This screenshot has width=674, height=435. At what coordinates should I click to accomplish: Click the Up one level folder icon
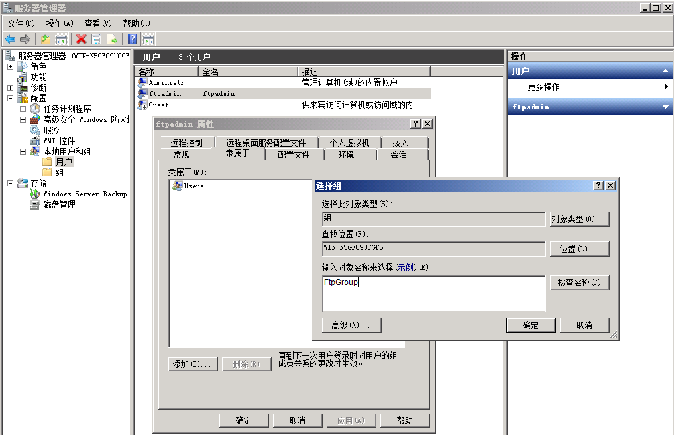(x=46, y=40)
